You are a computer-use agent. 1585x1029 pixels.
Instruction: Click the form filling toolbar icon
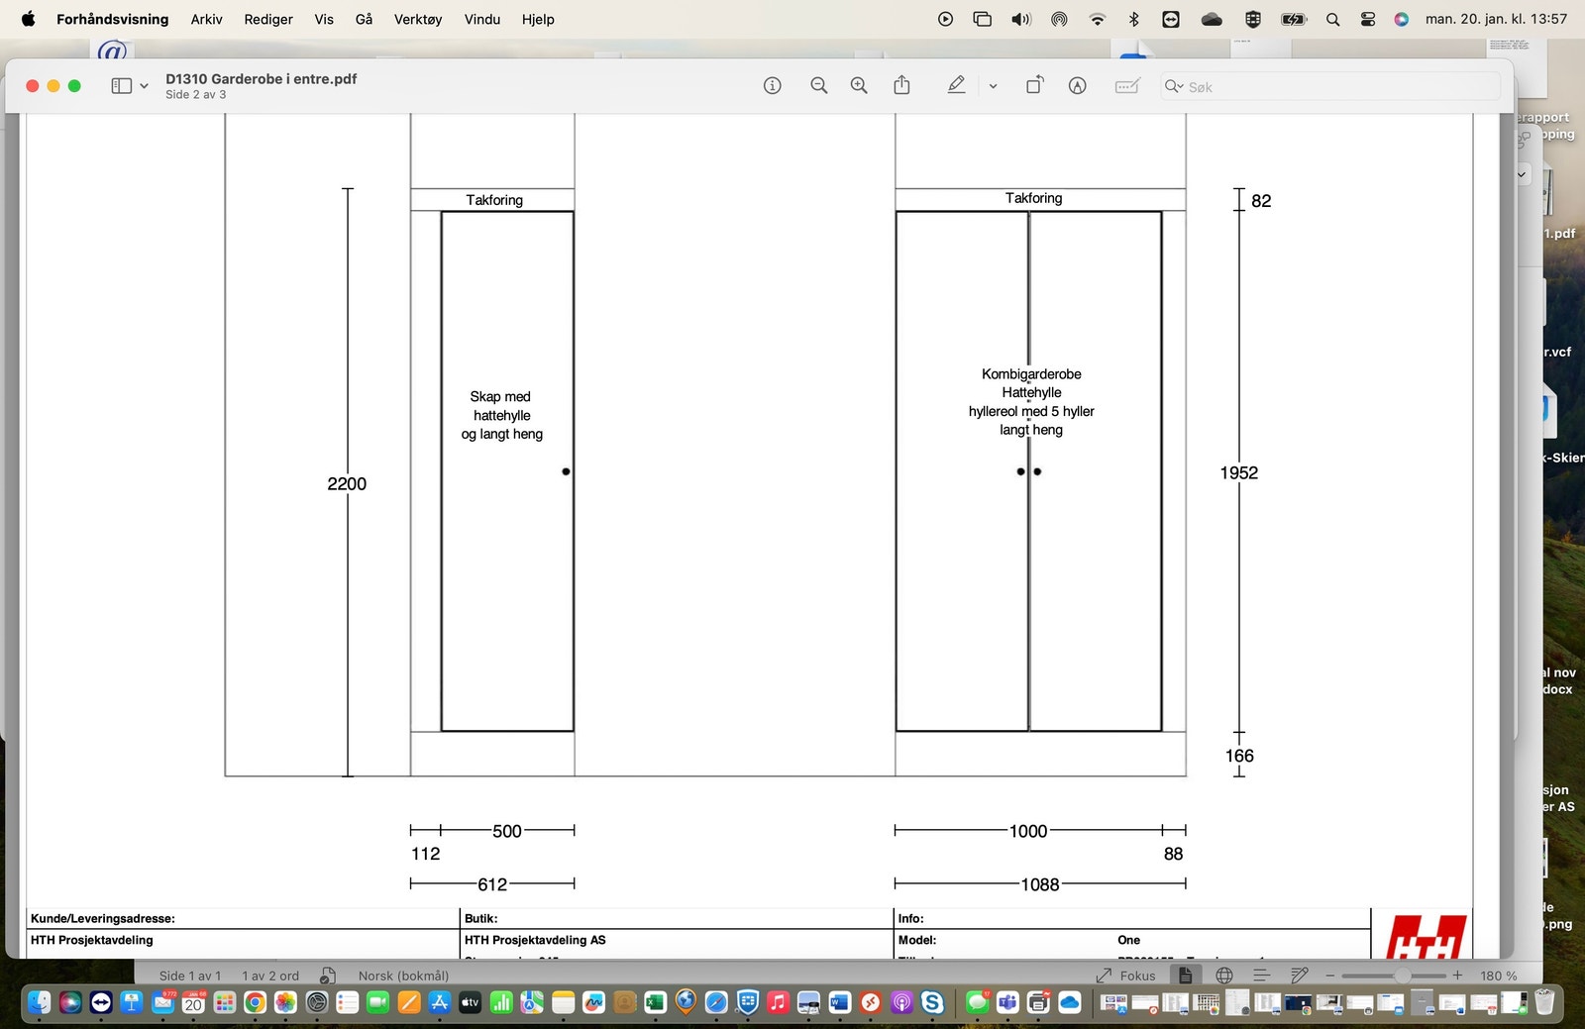(1126, 86)
